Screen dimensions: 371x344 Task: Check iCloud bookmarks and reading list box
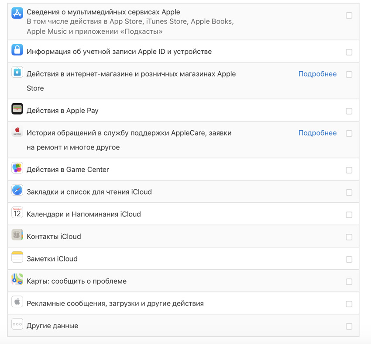(349, 192)
